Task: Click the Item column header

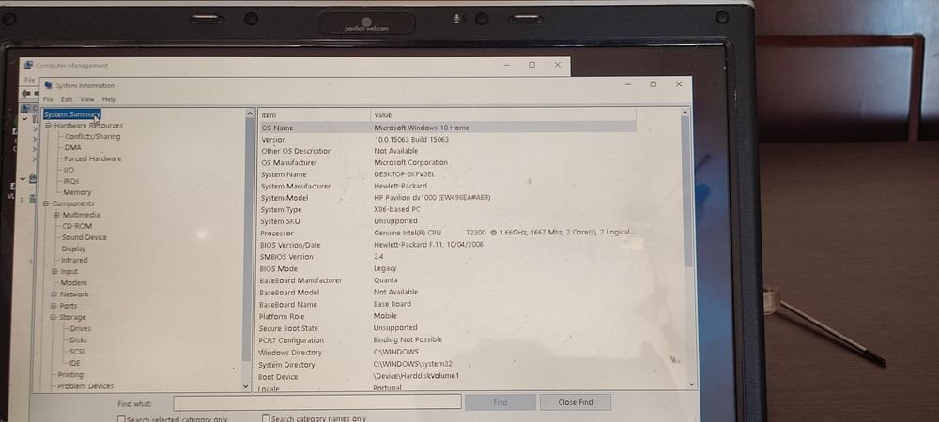Action: coord(315,114)
